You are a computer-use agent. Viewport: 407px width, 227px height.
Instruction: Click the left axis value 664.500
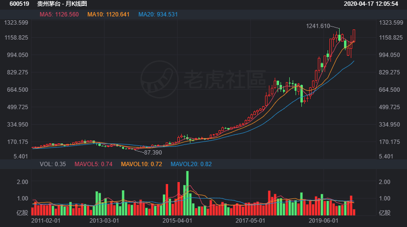click(x=17, y=89)
